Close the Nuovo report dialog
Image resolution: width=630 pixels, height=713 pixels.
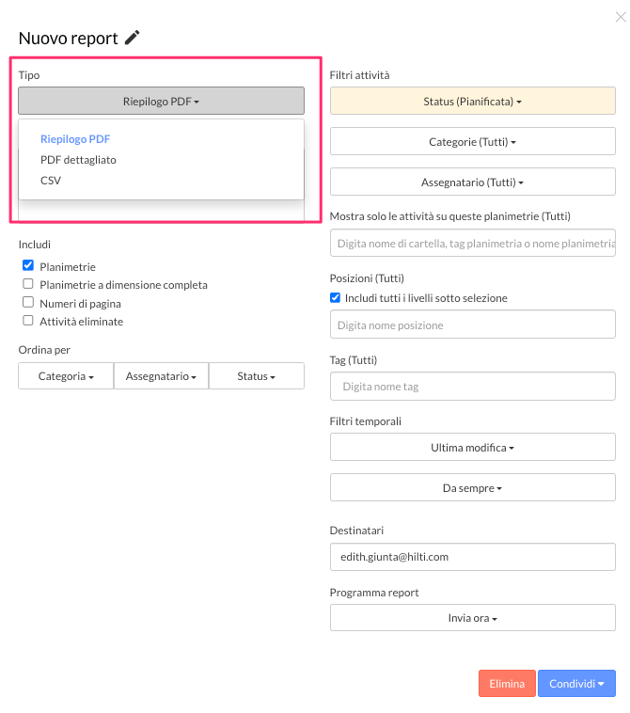coord(621,17)
